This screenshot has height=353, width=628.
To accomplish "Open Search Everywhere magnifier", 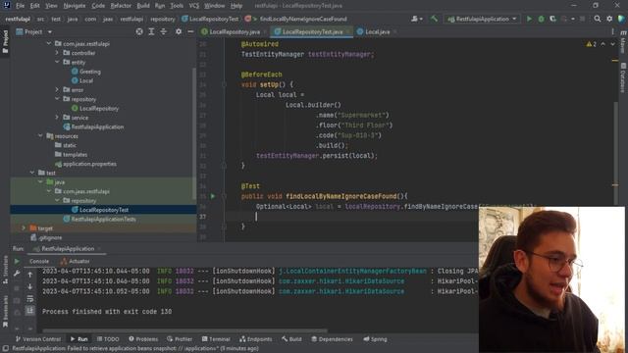I will (598, 19).
